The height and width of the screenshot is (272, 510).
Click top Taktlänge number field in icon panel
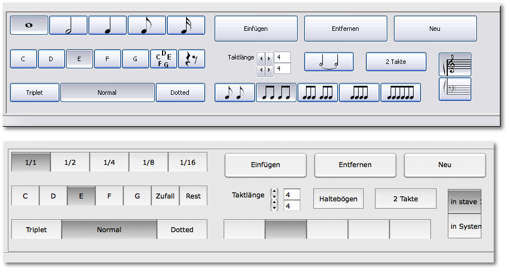(x=282, y=57)
